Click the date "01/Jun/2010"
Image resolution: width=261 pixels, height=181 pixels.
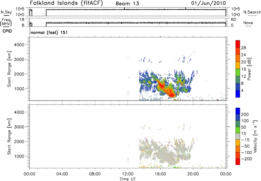(208, 3)
